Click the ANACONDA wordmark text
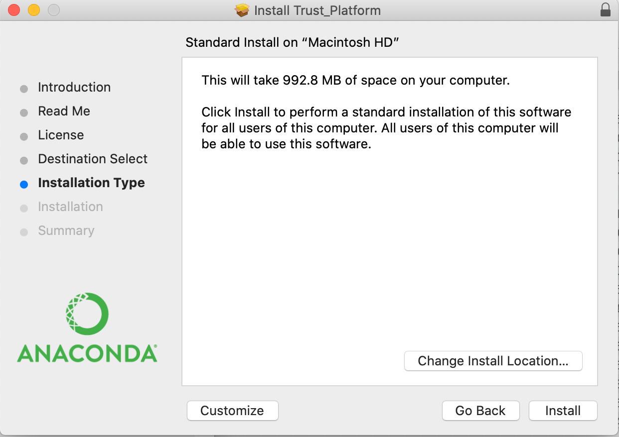Viewport: 619px width, 437px height. tap(87, 353)
